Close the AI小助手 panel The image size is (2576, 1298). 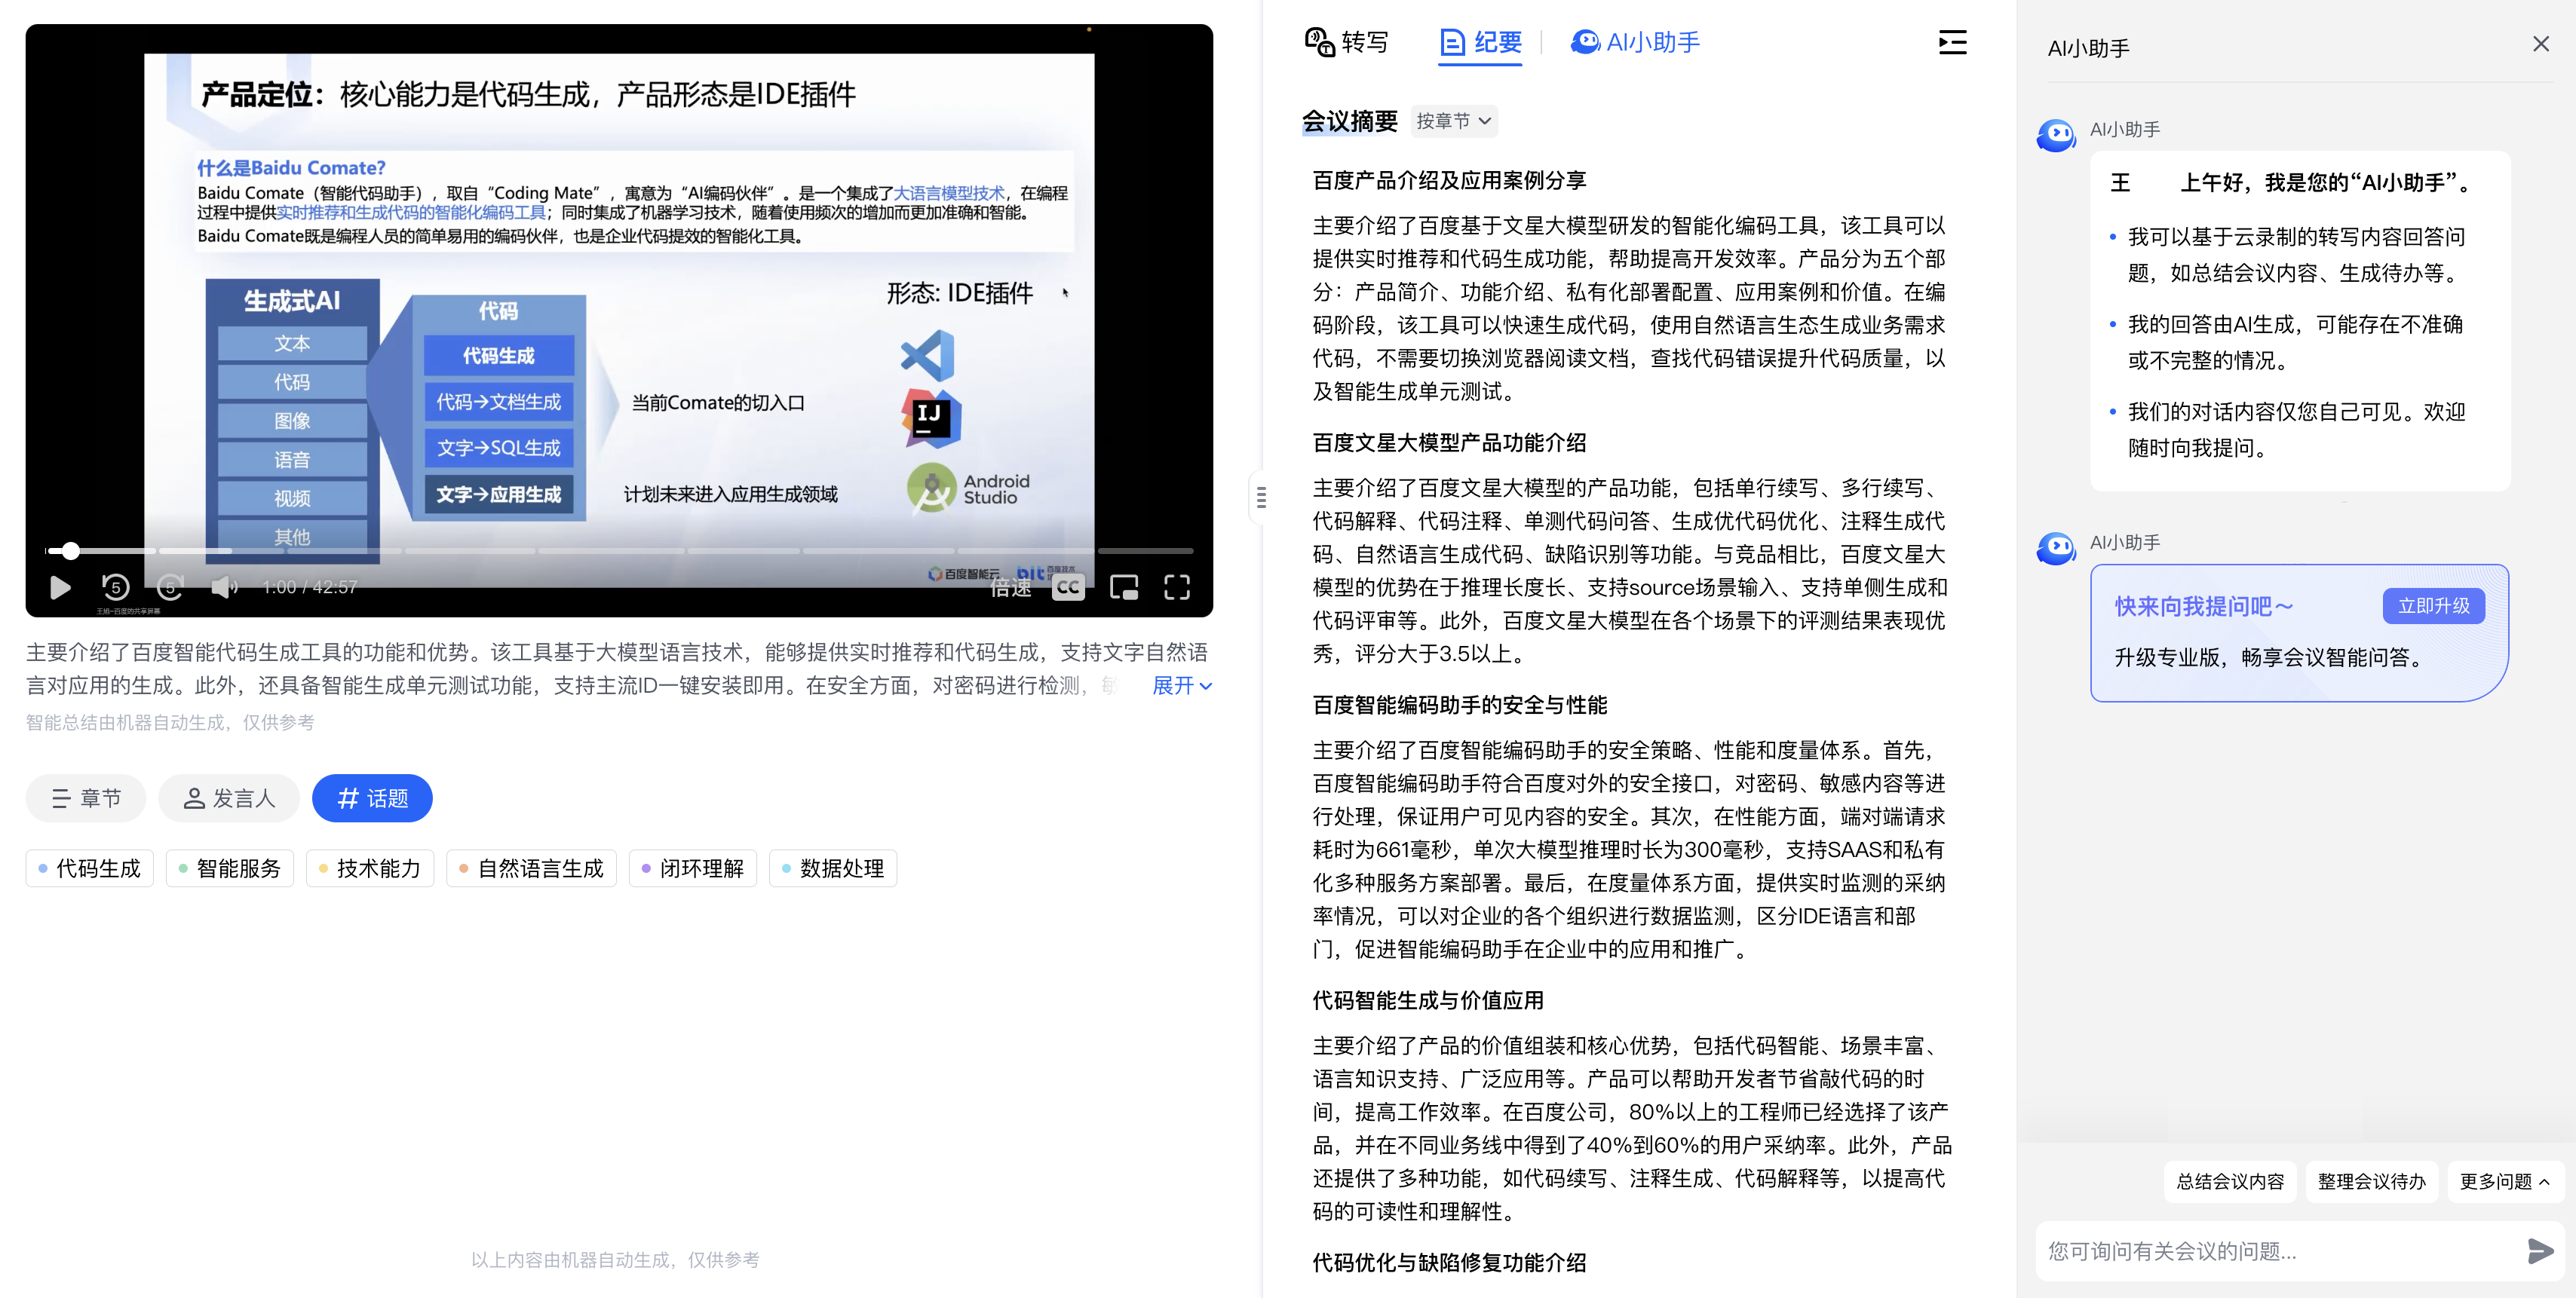2541,44
